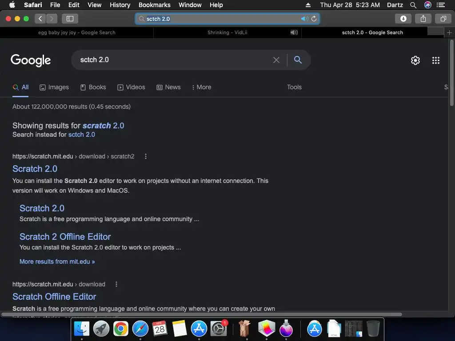Open the File menu

(x=55, y=5)
